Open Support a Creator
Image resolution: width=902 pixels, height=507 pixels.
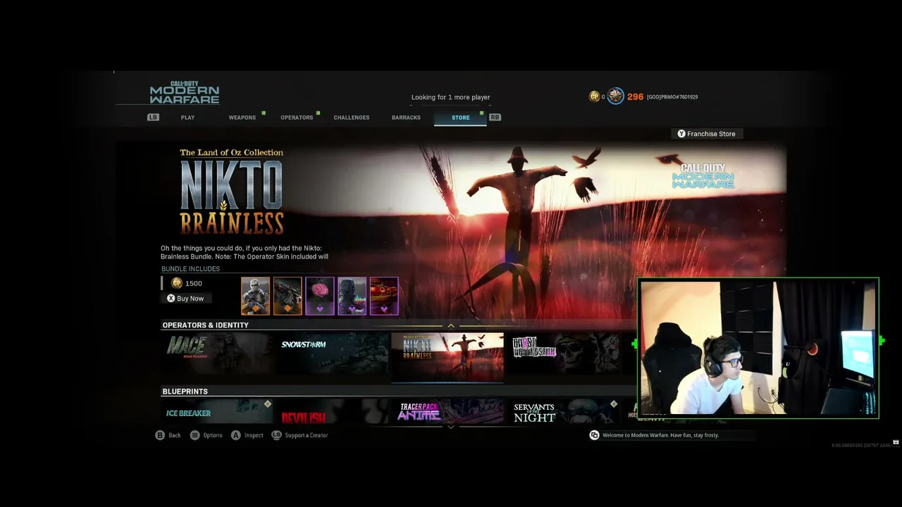point(300,435)
